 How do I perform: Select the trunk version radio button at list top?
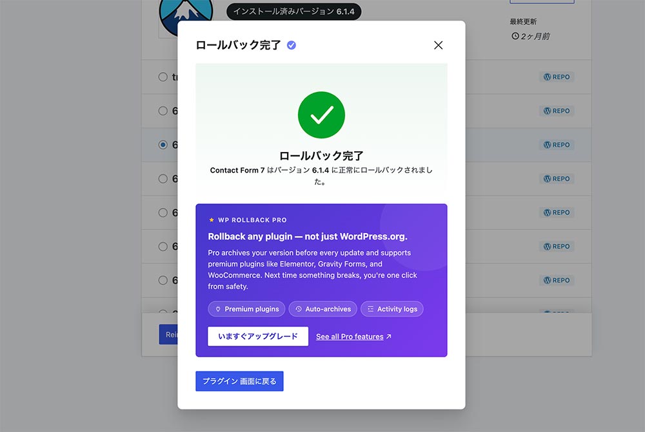pos(163,77)
